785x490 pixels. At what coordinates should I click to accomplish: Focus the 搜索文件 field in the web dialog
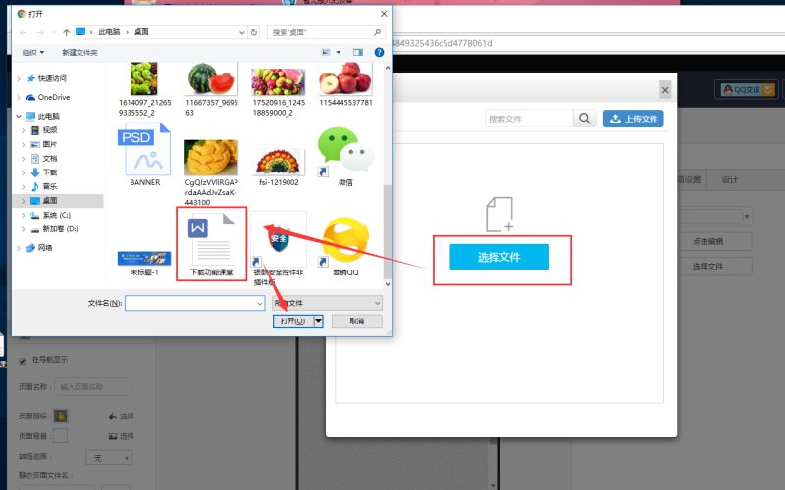pyautogui.click(x=529, y=119)
